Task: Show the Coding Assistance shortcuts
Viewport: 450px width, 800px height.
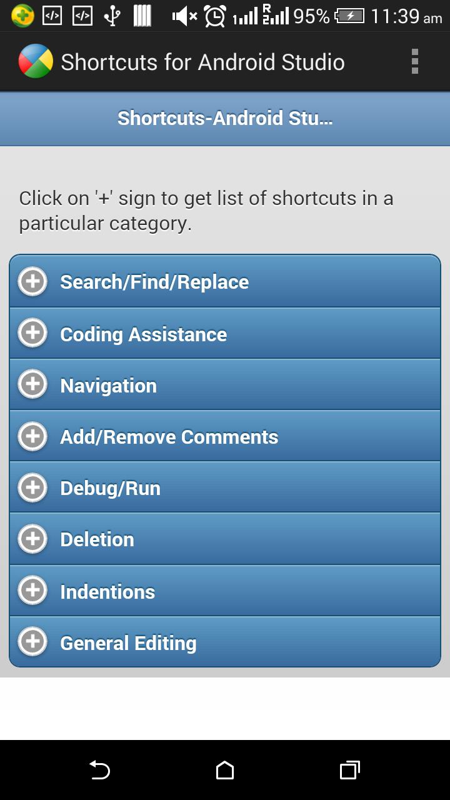Action: (x=143, y=334)
